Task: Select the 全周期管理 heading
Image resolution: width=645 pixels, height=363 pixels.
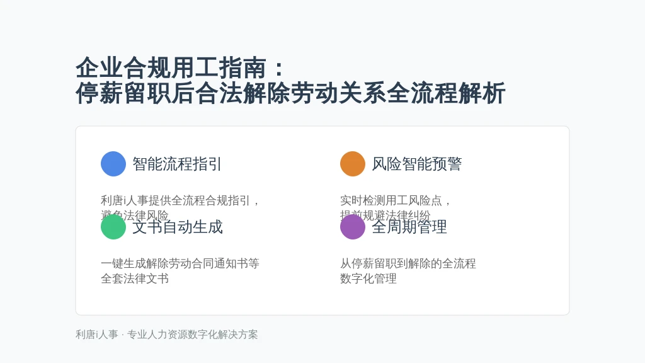Action: [x=409, y=227]
